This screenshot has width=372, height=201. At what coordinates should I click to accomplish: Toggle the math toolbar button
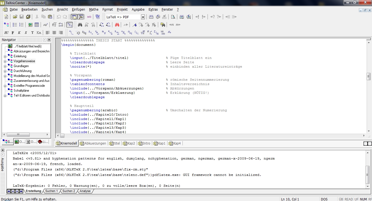tap(70, 25)
